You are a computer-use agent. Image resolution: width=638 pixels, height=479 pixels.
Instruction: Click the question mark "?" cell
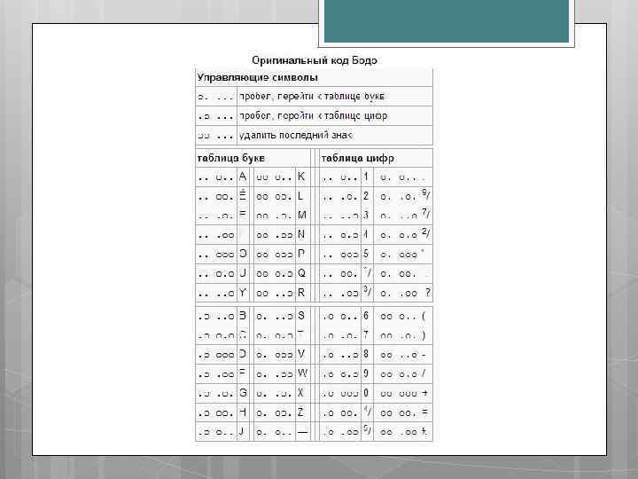(x=428, y=293)
